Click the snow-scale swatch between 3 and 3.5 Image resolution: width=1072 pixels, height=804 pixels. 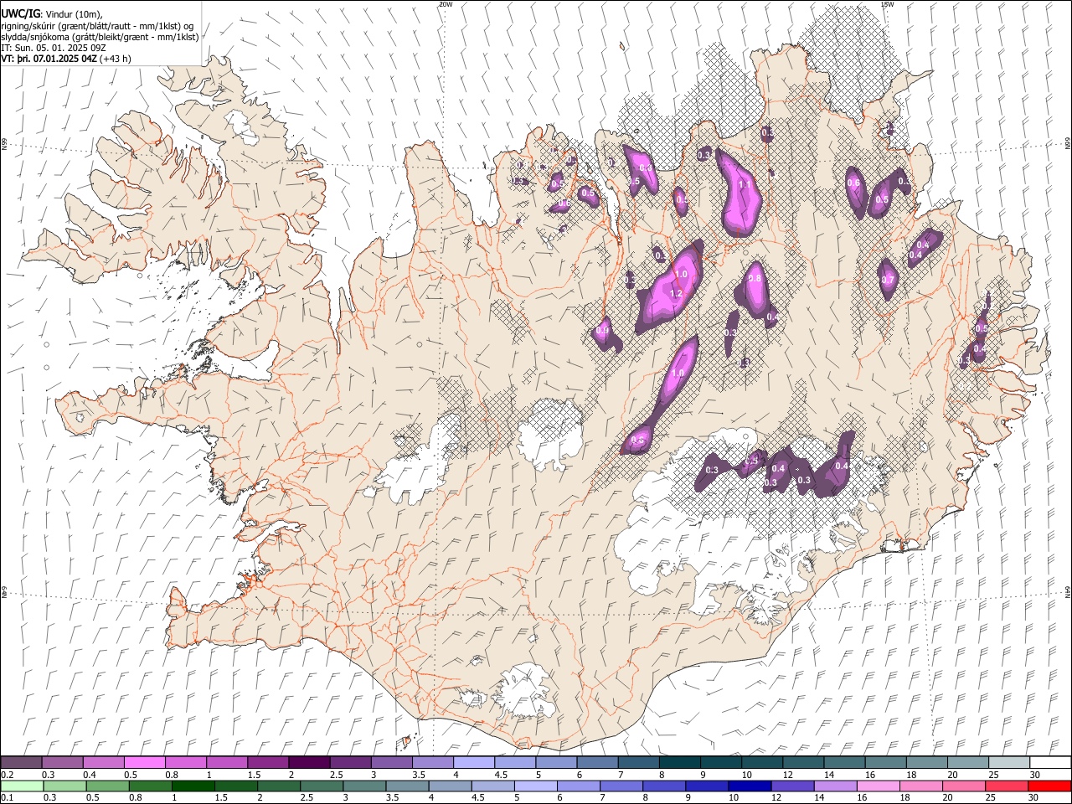pos(391,763)
